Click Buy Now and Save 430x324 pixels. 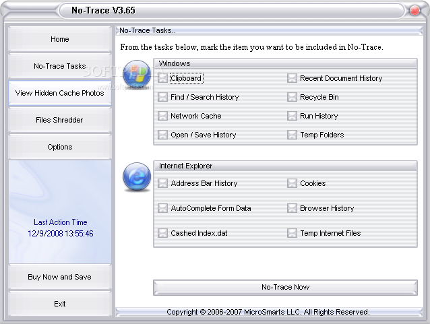pyautogui.click(x=60, y=277)
